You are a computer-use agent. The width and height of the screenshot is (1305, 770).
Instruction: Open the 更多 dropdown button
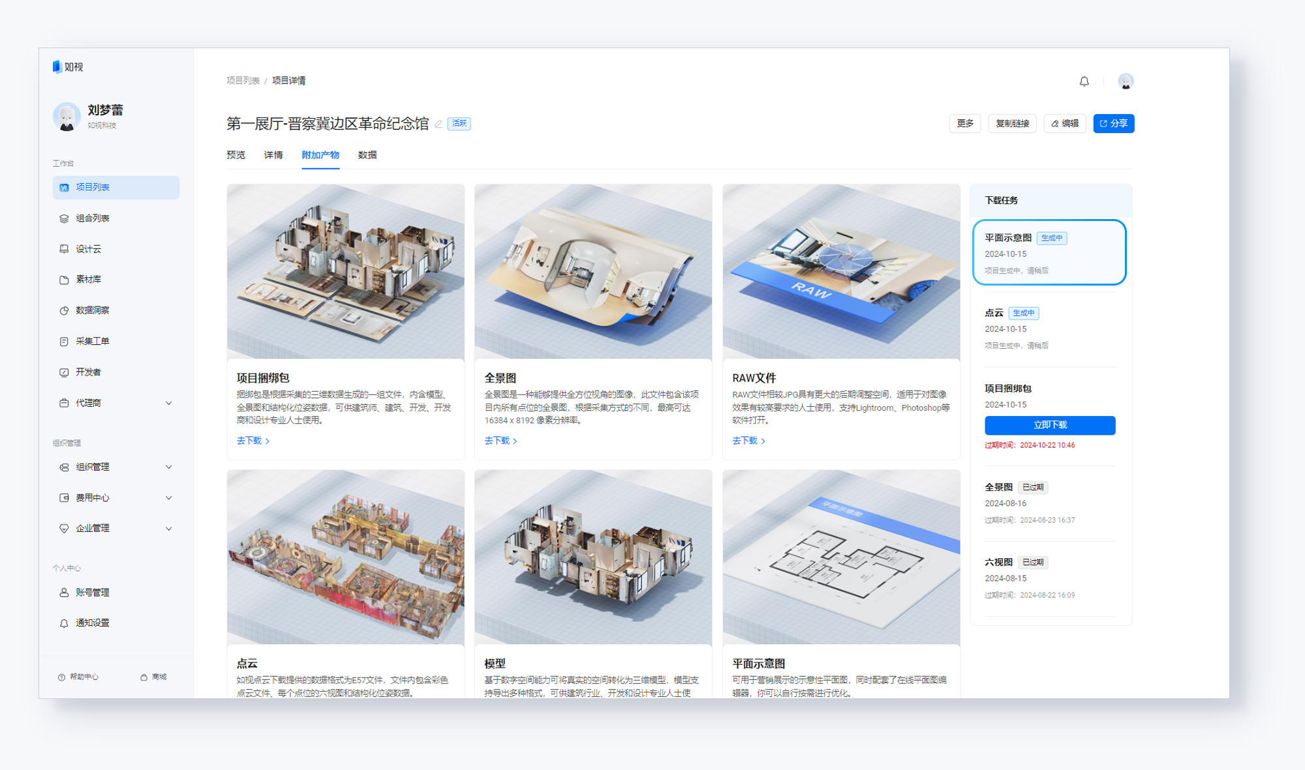tap(965, 123)
